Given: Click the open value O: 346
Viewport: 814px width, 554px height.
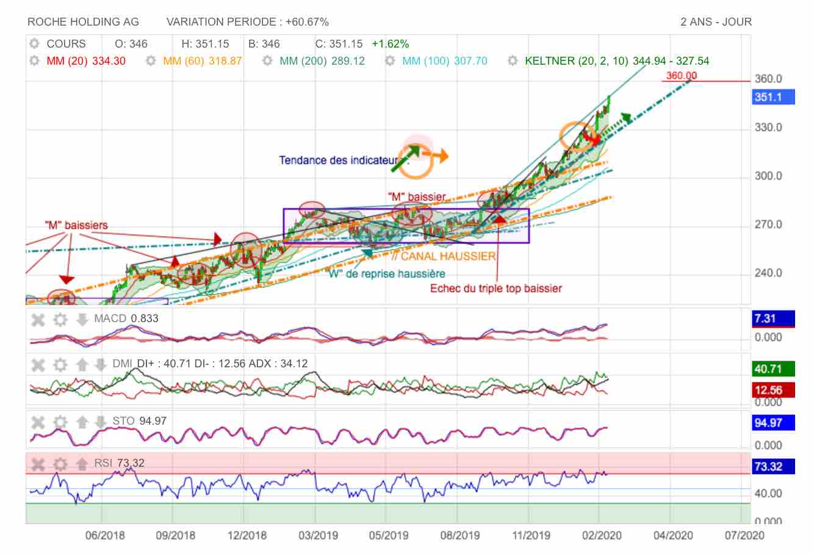Looking at the screenshot, I should click(x=131, y=44).
